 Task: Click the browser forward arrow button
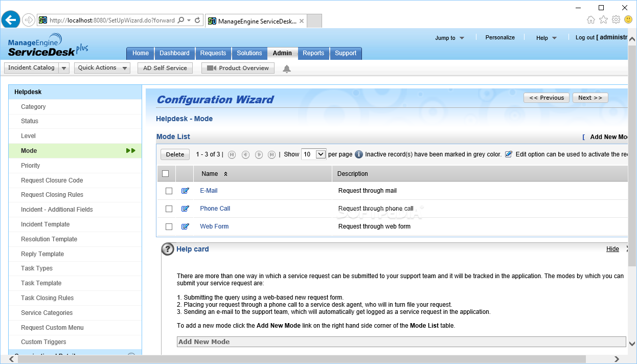29,20
